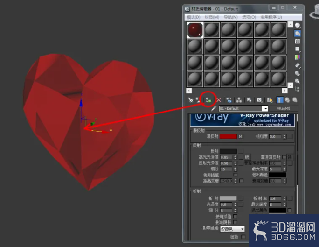Click the map button beside 粗糙度
This screenshot has height=247, width=319.
click(x=290, y=136)
